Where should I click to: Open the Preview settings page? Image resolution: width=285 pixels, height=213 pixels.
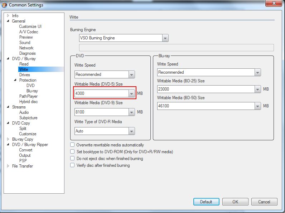(26, 37)
